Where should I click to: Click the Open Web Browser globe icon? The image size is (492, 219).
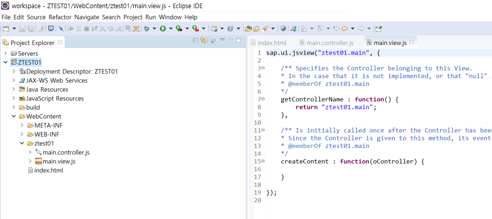coord(283,29)
